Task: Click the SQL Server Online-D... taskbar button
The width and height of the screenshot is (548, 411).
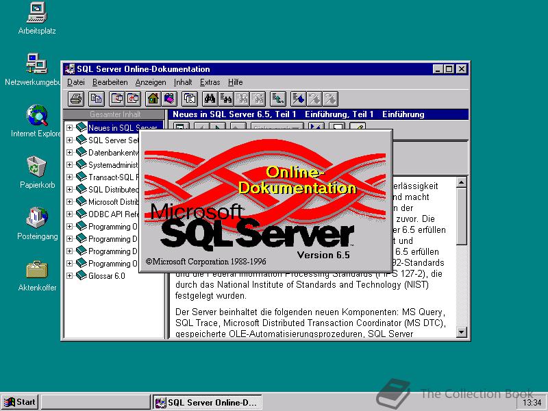Action: click(x=208, y=402)
